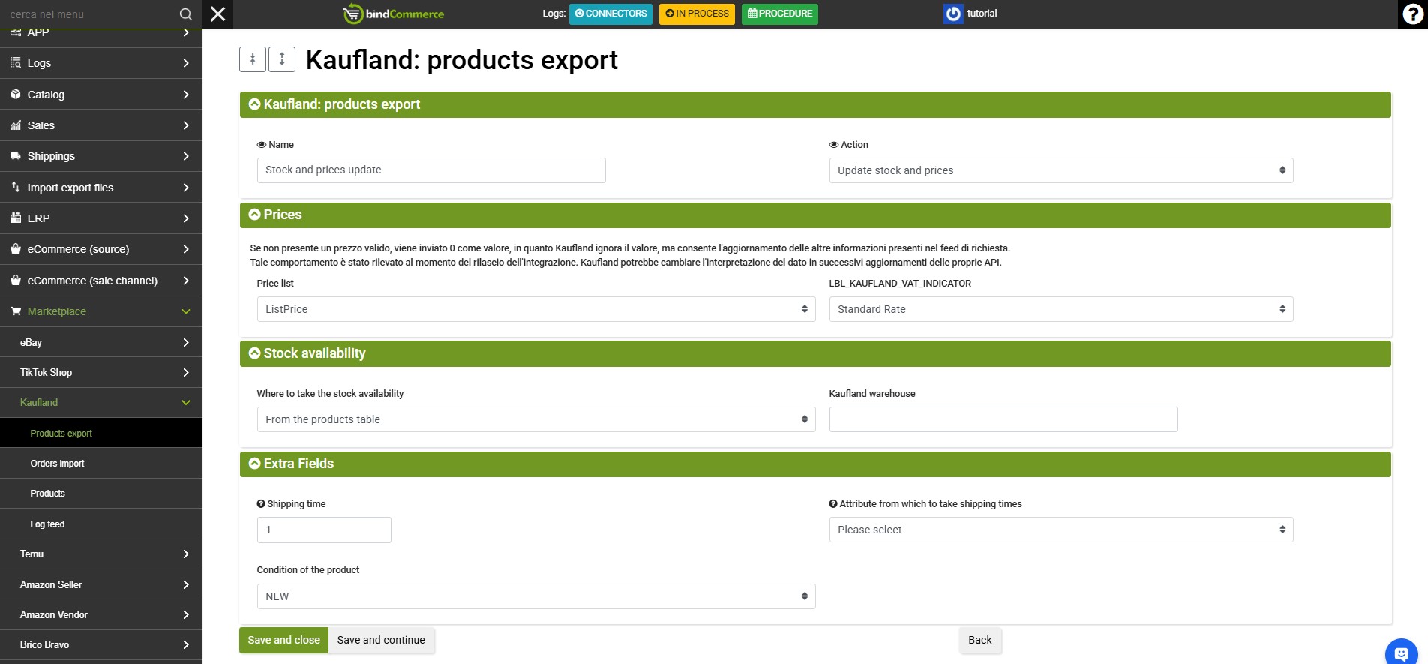This screenshot has width=1428, height=664.
Task: Open the PROCEDURE logs button
Action: [780, 14]
